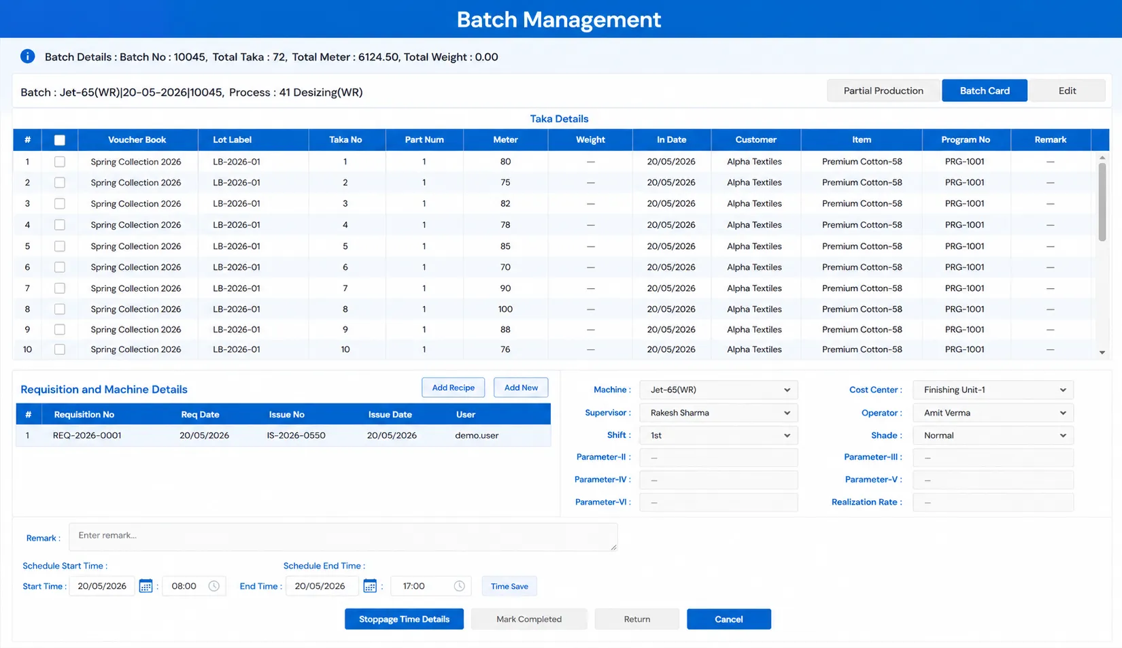Expand the Operator dropdown Amit Verma

pos(993,413)
